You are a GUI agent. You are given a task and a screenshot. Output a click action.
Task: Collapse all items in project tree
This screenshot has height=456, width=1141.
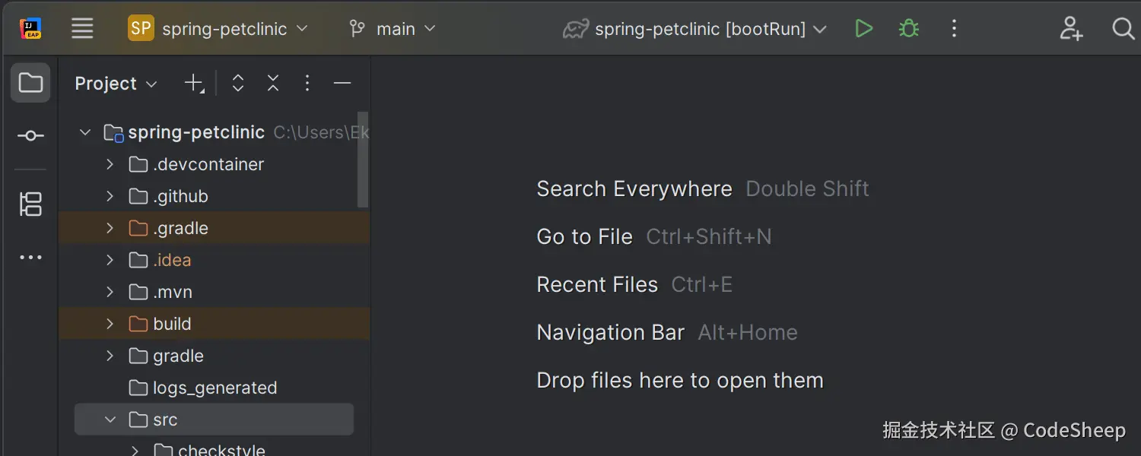(x=273, y=84)
